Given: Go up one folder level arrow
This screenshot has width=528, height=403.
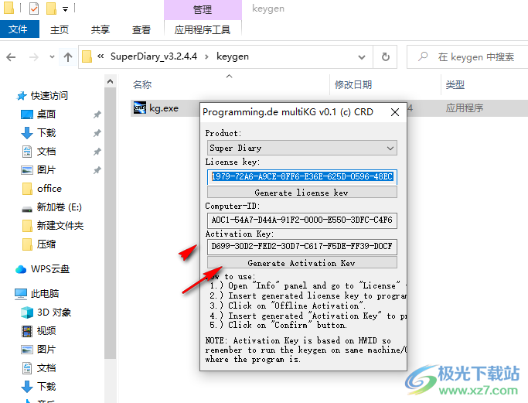Looking at the screenshot, I should (68, 57).
